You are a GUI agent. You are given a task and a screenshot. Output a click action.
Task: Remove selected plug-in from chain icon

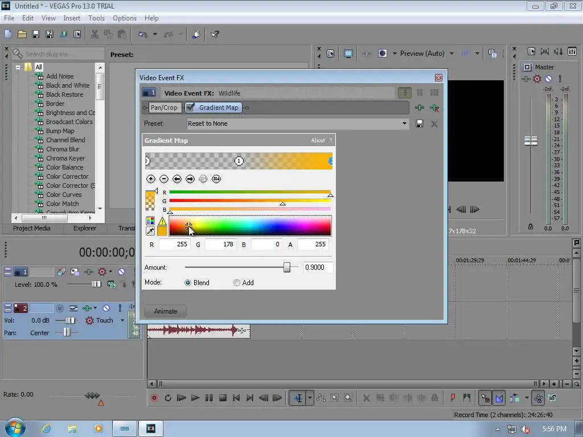pyautogui.click(x=434, y=108)
